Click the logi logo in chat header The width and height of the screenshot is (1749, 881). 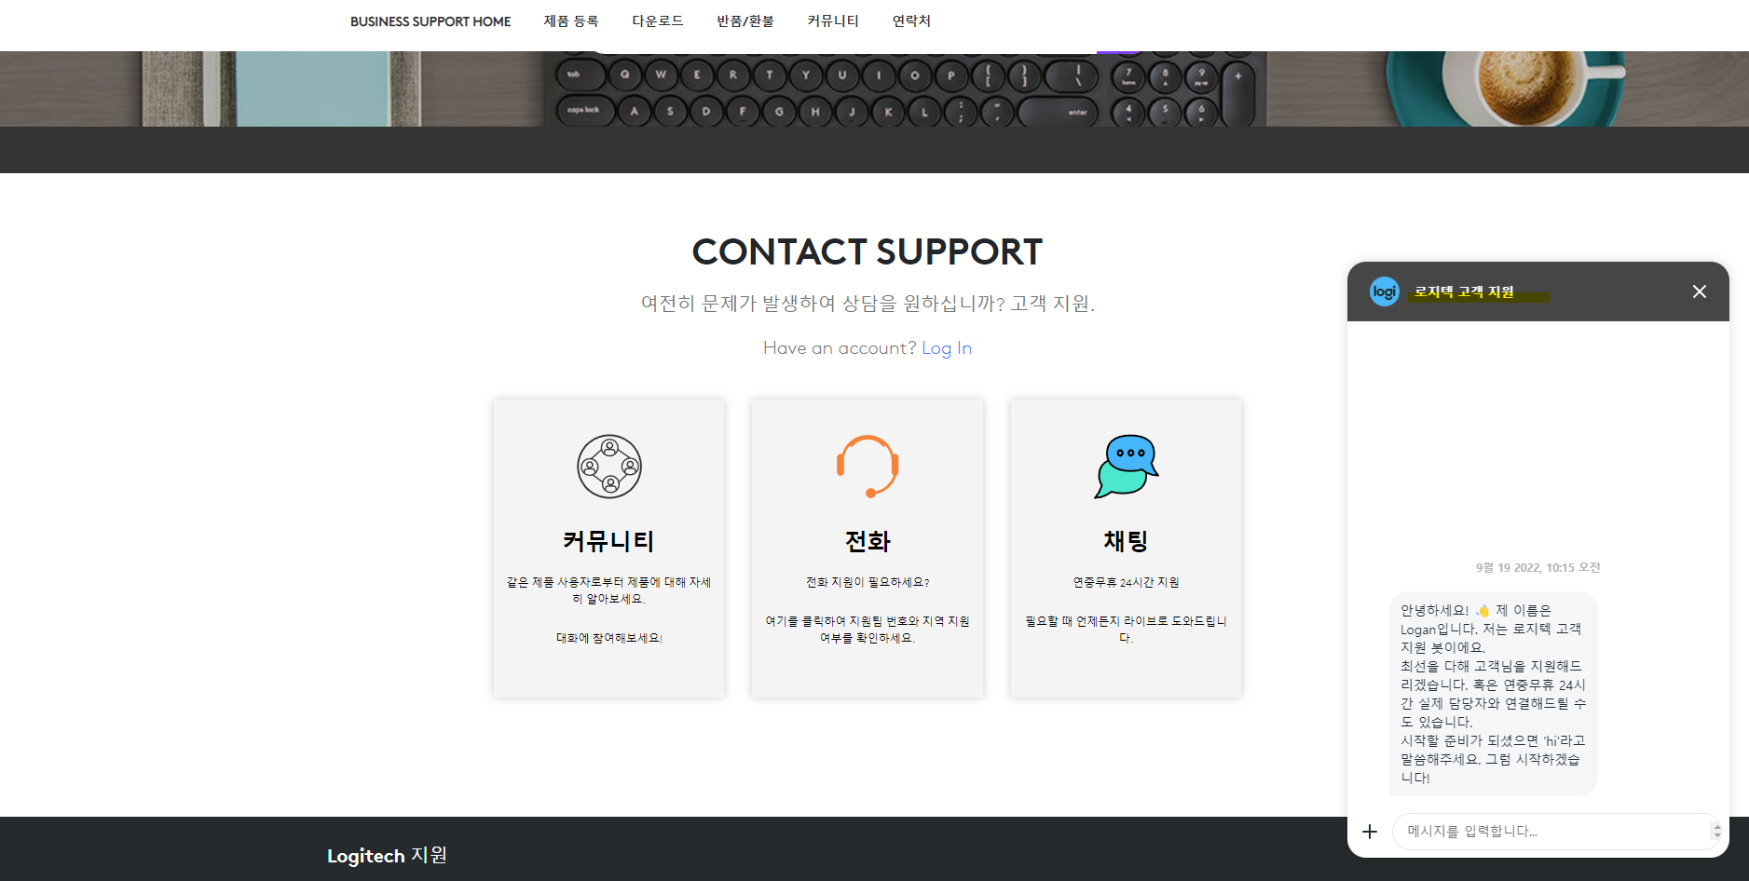(x=1385, y=291)
